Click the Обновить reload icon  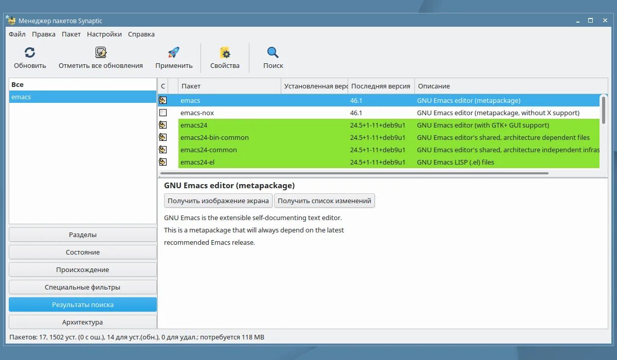coord(30,52)
